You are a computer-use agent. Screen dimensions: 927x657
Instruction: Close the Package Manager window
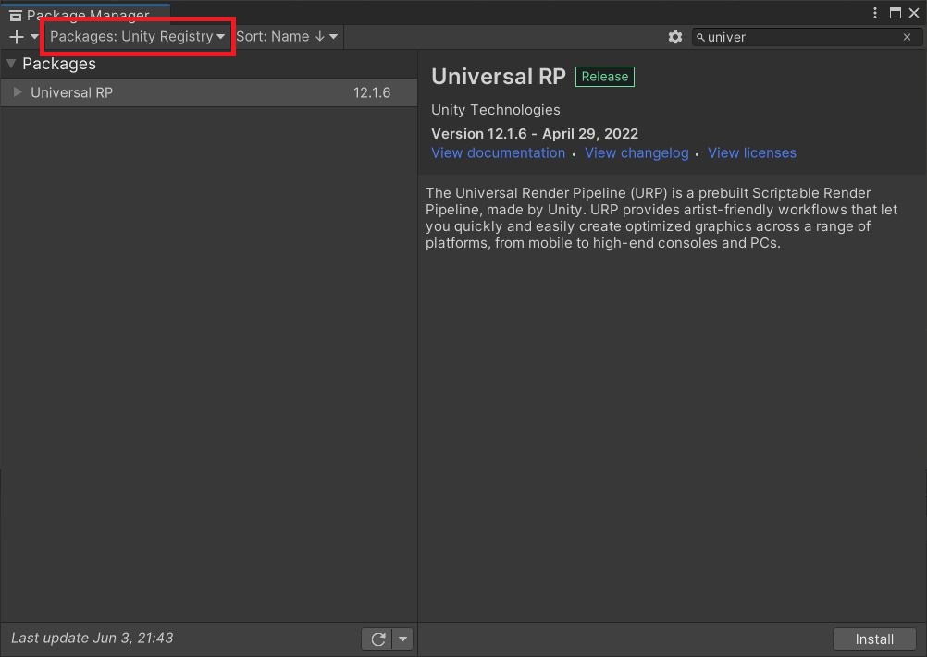[x=914, y=13]
